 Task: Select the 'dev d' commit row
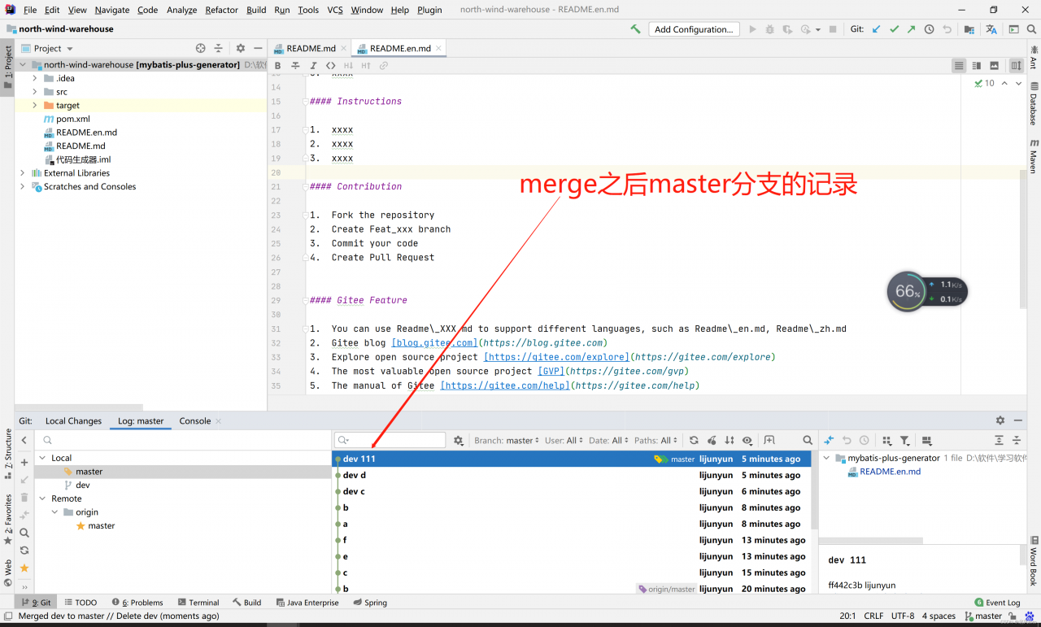(571, 475)
